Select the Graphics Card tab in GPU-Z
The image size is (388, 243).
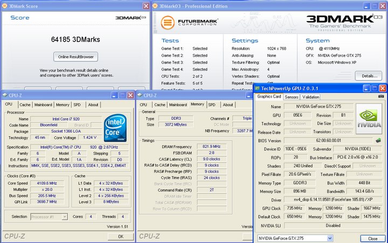(x=269, y=96)
